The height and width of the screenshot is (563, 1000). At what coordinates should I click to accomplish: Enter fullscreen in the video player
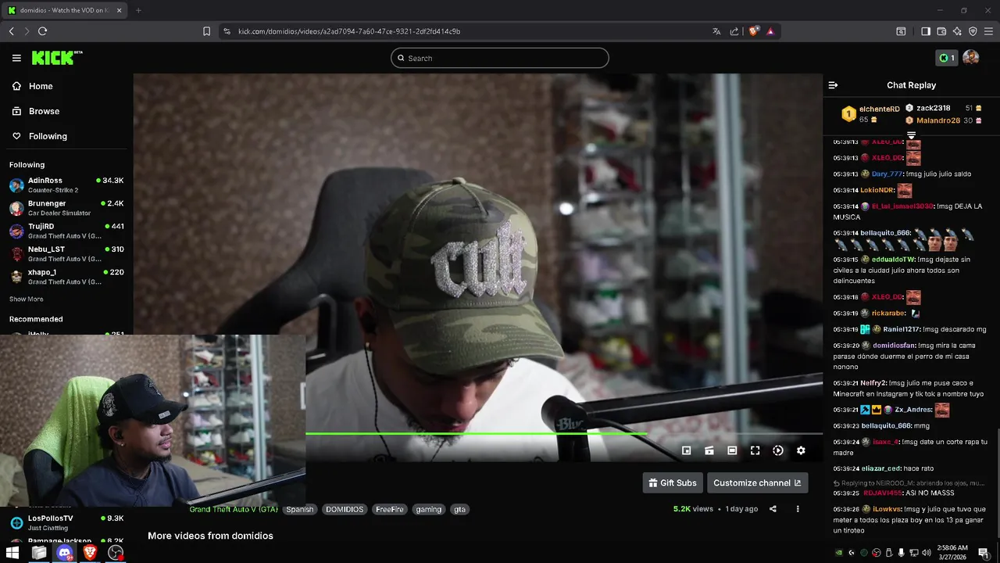point(755,450)
